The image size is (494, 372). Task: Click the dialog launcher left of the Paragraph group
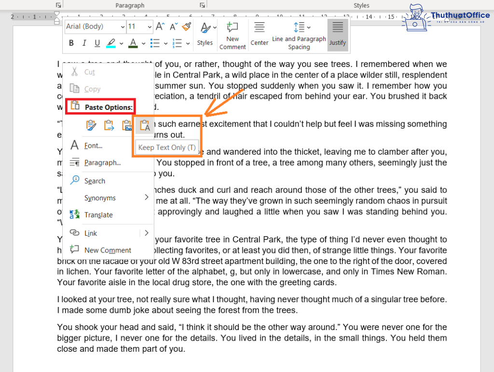[58, 5]
